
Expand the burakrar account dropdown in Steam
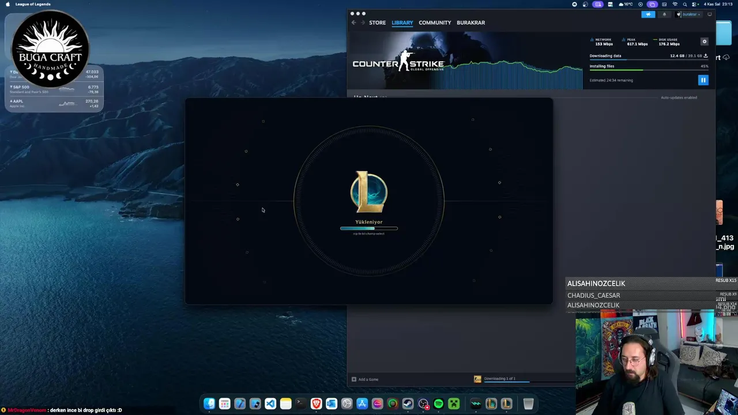[x=688, y=14]
